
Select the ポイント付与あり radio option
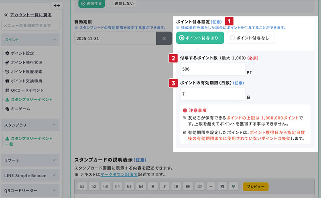(200, 38)
